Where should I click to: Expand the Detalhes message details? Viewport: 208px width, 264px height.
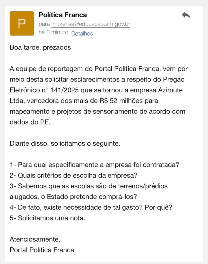coord(82,34)
